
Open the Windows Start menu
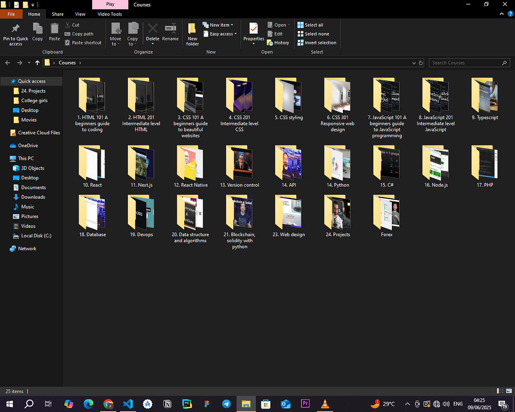[9, 404]
